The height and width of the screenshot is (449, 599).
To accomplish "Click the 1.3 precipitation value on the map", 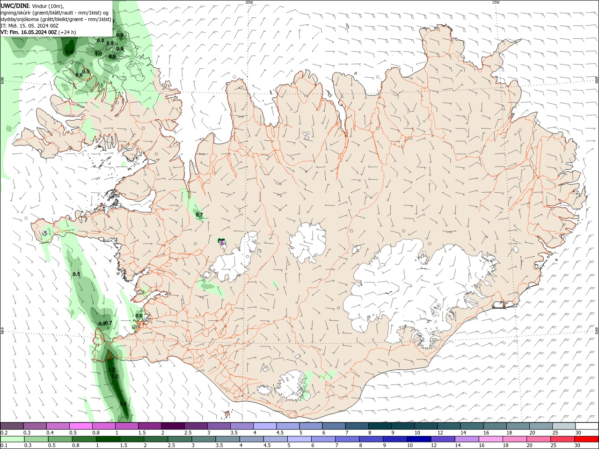I will 123,404.
